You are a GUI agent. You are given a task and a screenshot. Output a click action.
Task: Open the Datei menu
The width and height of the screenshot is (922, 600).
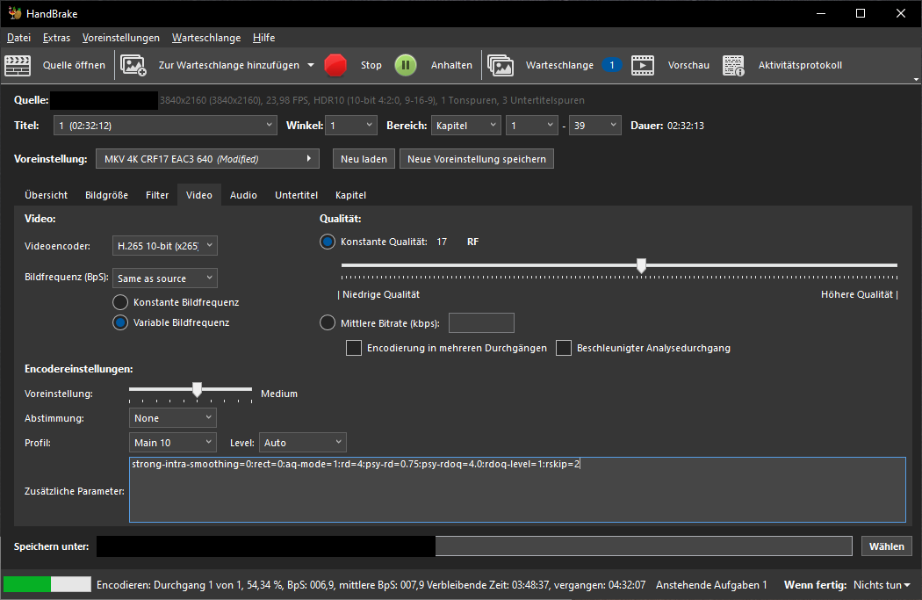tap(18, 38)
